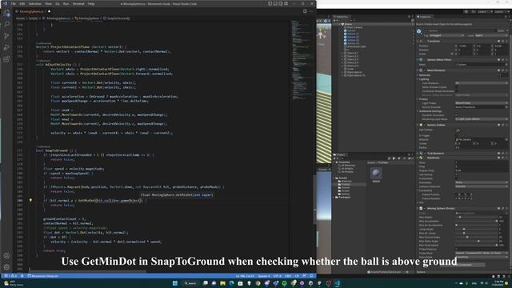Open the View menu in VS Code
The height and width of the screenshot is (288, 512).
click(x=48, y=3)
